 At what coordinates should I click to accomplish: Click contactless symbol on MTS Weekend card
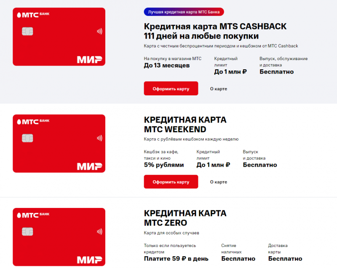99,138
